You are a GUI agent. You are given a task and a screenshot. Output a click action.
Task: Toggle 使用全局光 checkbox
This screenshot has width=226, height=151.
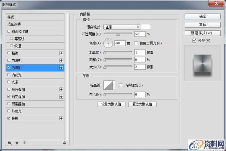(x=136, y=43)
